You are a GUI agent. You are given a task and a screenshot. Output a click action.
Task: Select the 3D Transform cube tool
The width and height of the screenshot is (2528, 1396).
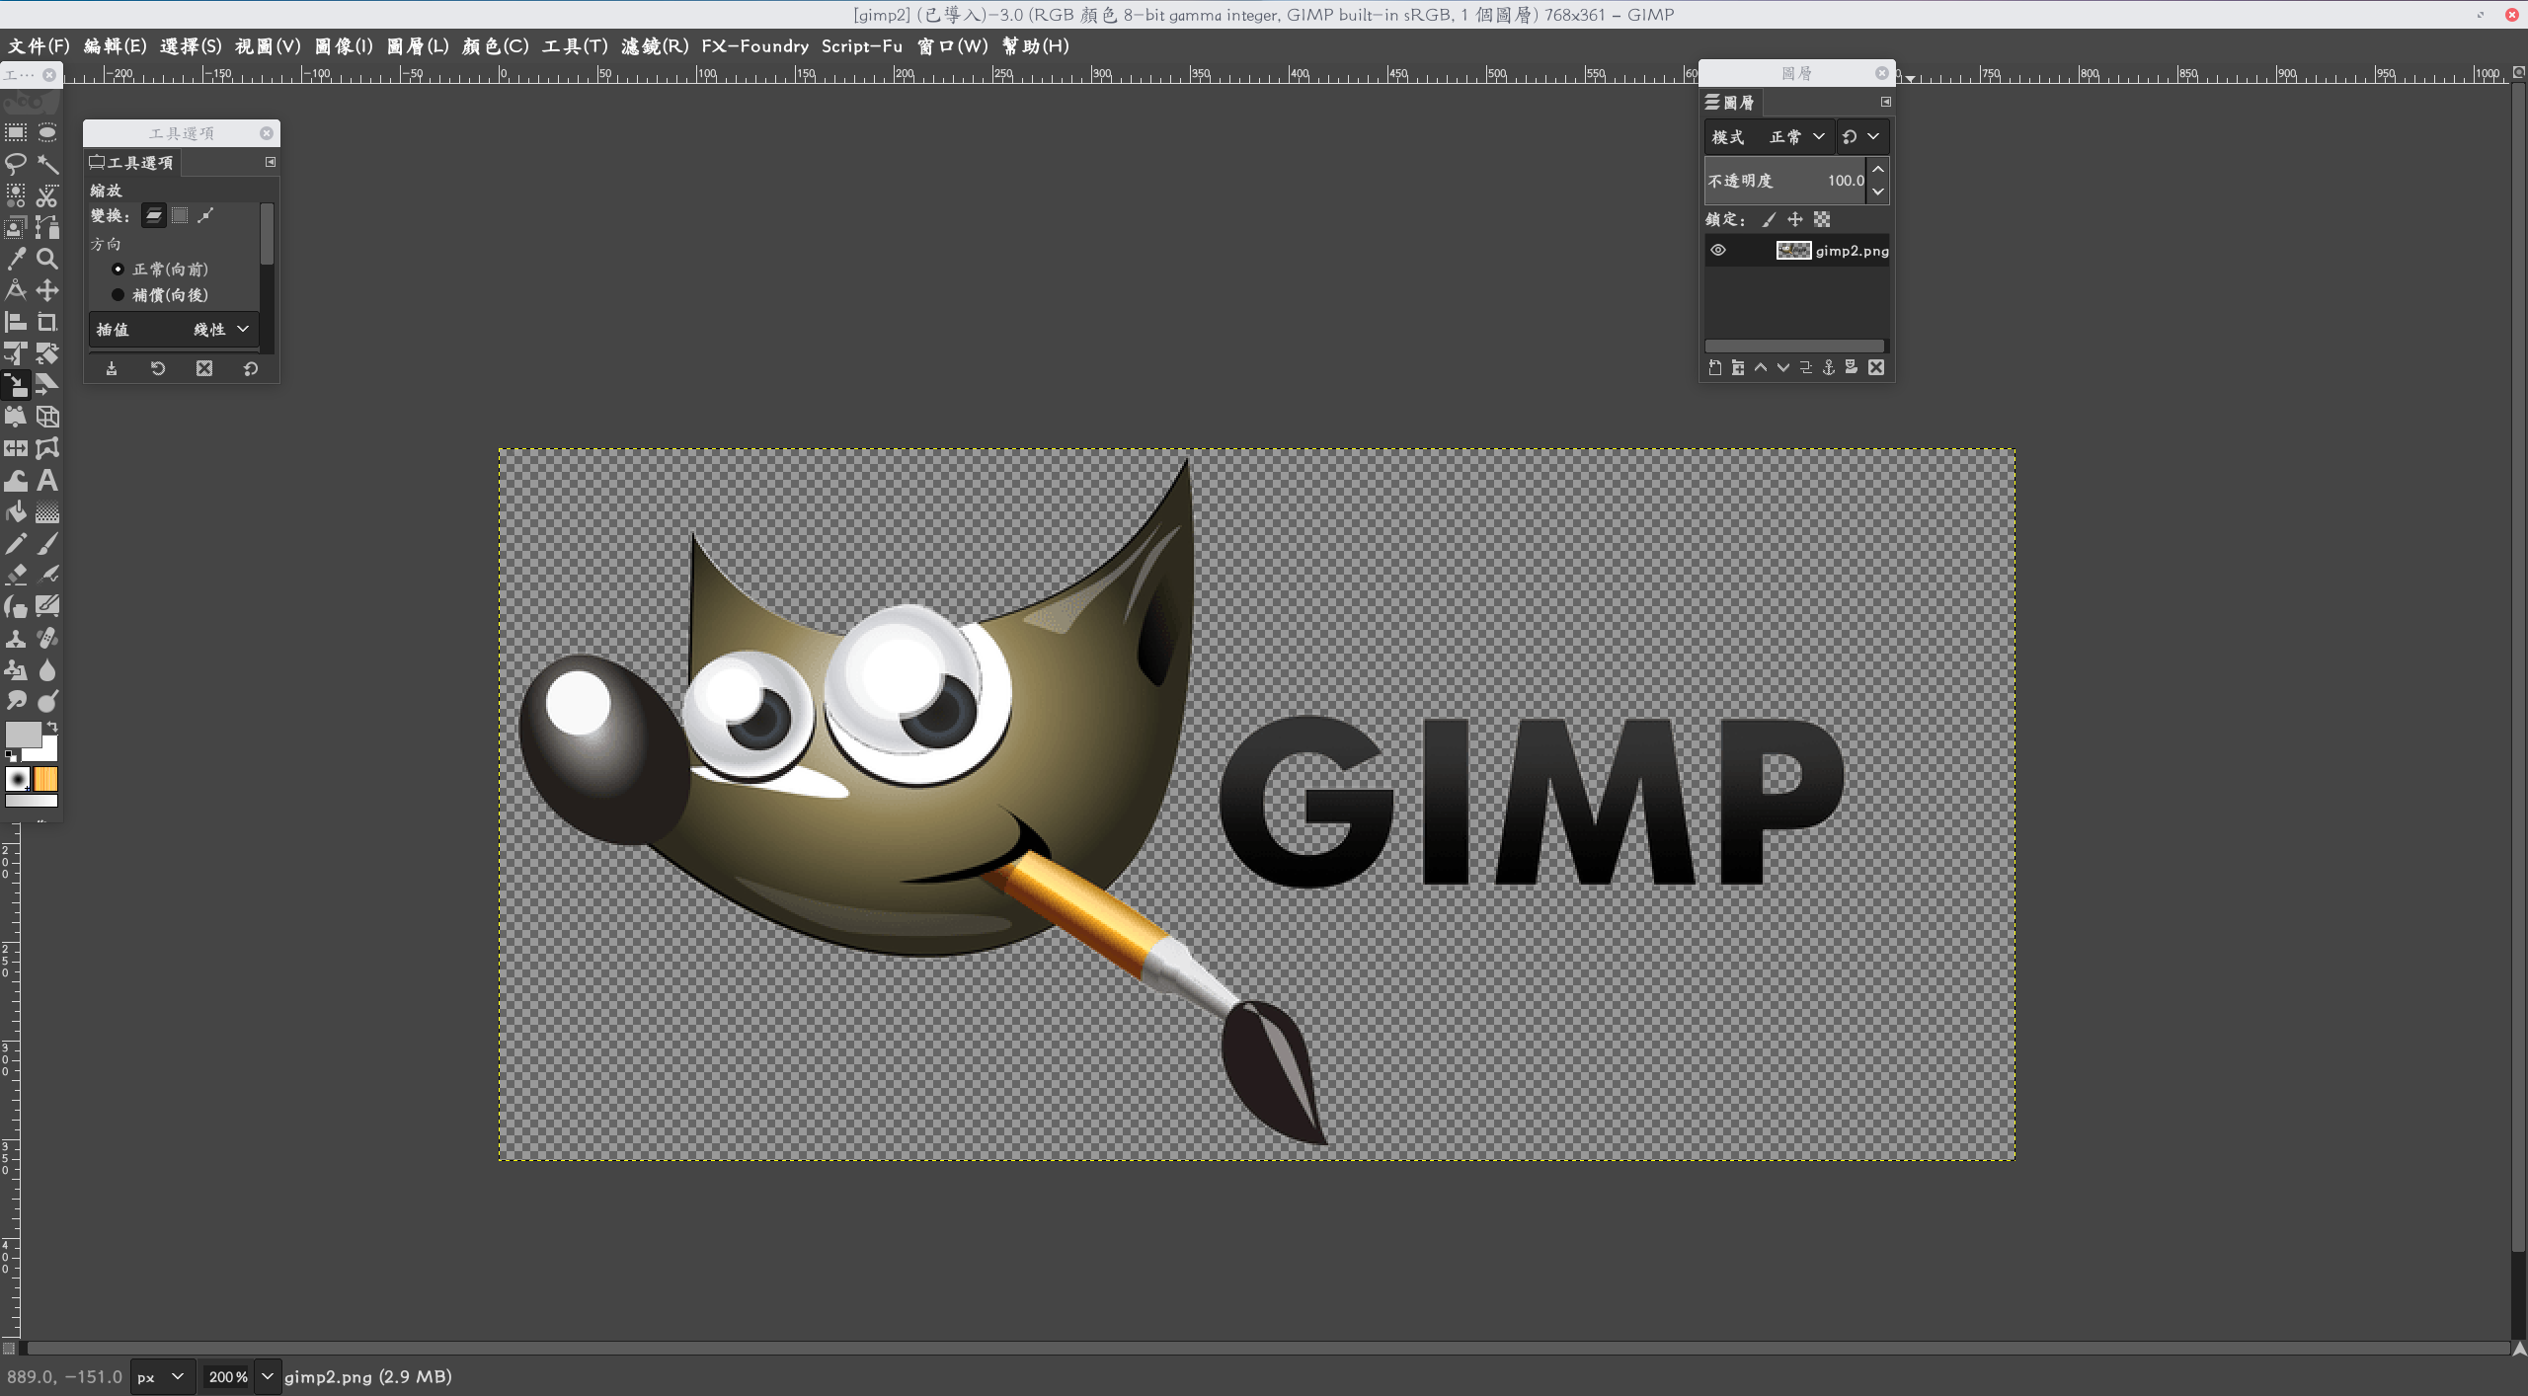pos(47,417)
